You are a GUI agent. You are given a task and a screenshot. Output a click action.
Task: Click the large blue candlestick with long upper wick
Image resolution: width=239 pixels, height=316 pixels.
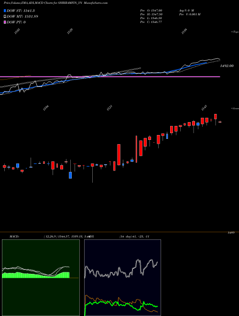click(x=70, y=169)
